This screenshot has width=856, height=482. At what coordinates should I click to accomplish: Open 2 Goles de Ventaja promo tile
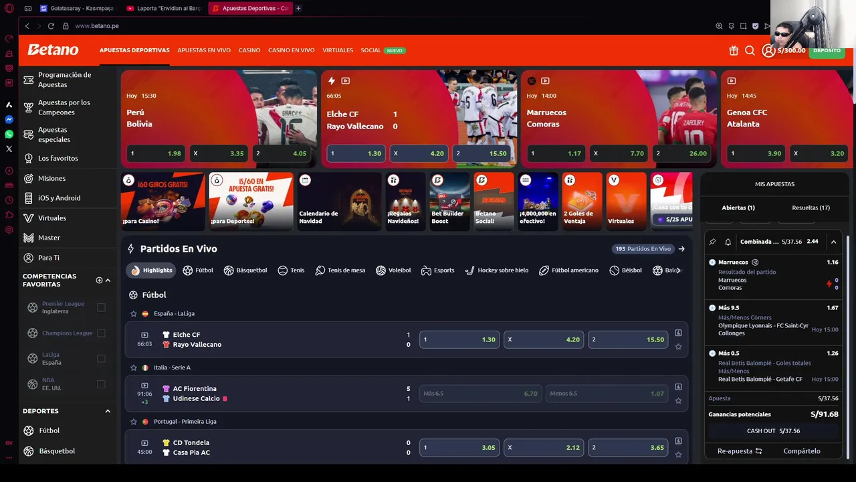point(582,202)
